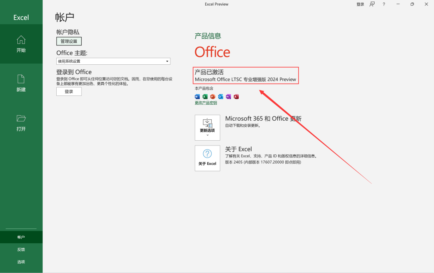Click the Access app icon
Screen dimensions: 434x273
tap(236, 96)
